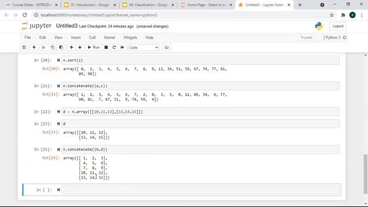Close the Home Page browser tab
Viewport: 368px width, 207px height.
(231, 5)
